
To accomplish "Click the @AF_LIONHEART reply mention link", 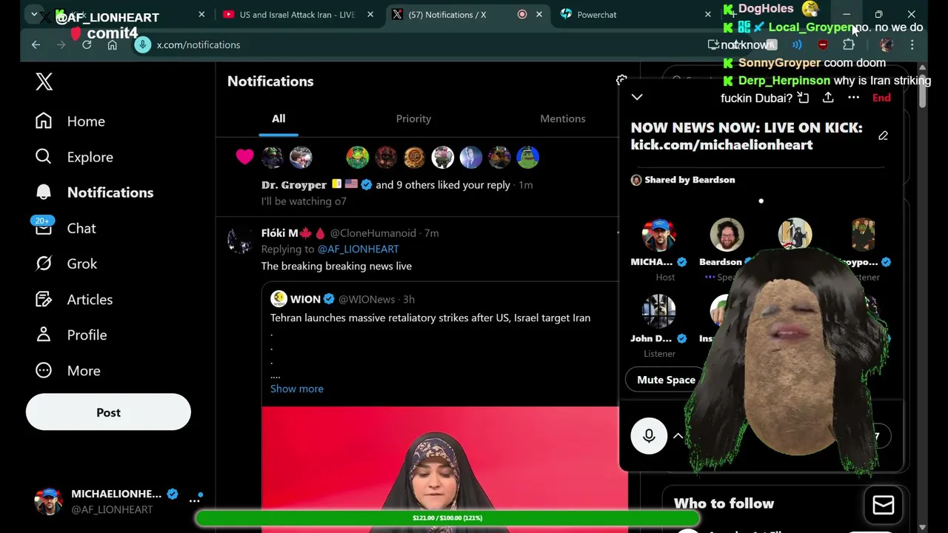I will (x=358, y=249).
